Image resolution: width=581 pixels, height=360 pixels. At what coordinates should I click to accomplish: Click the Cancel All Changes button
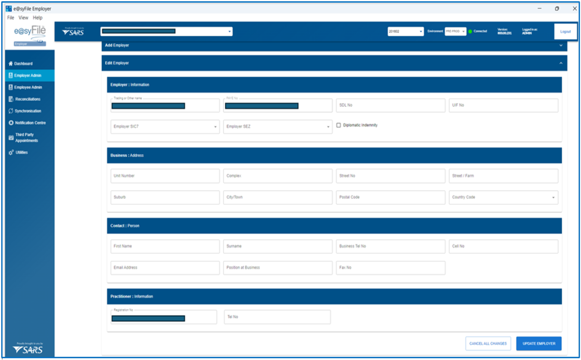tap(488, 344)
